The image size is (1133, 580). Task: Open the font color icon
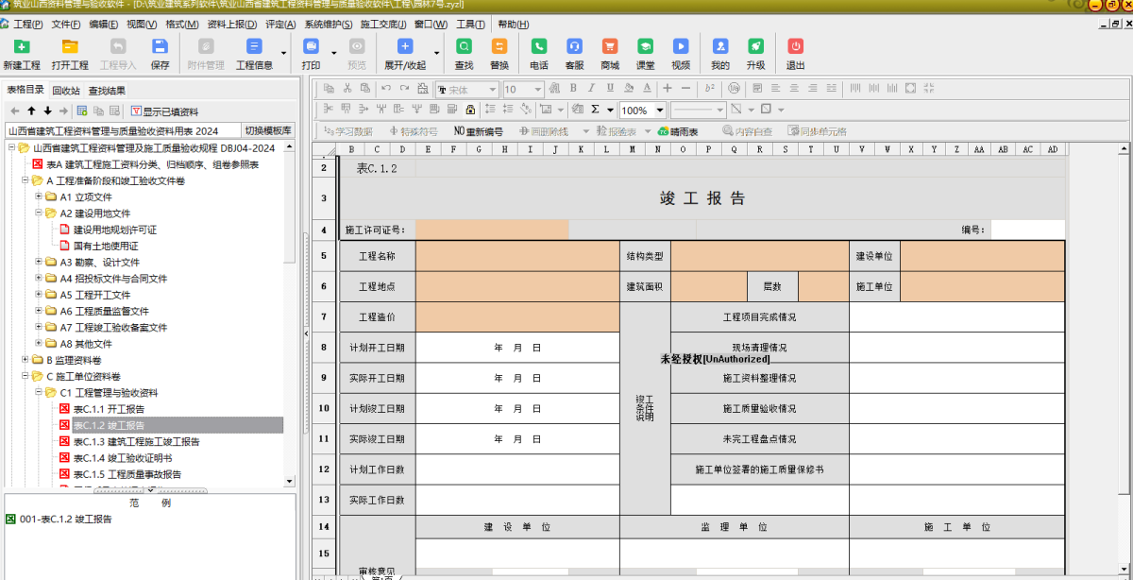pos(647,89)
